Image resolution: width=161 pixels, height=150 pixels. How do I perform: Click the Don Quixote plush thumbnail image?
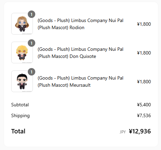22,52
